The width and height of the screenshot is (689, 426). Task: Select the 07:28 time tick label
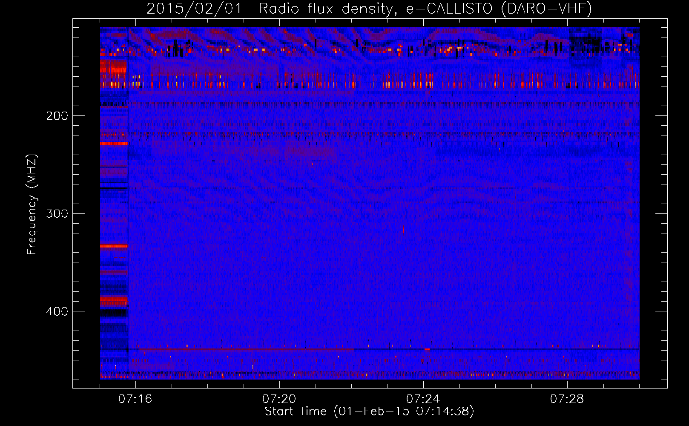[567, 399]
